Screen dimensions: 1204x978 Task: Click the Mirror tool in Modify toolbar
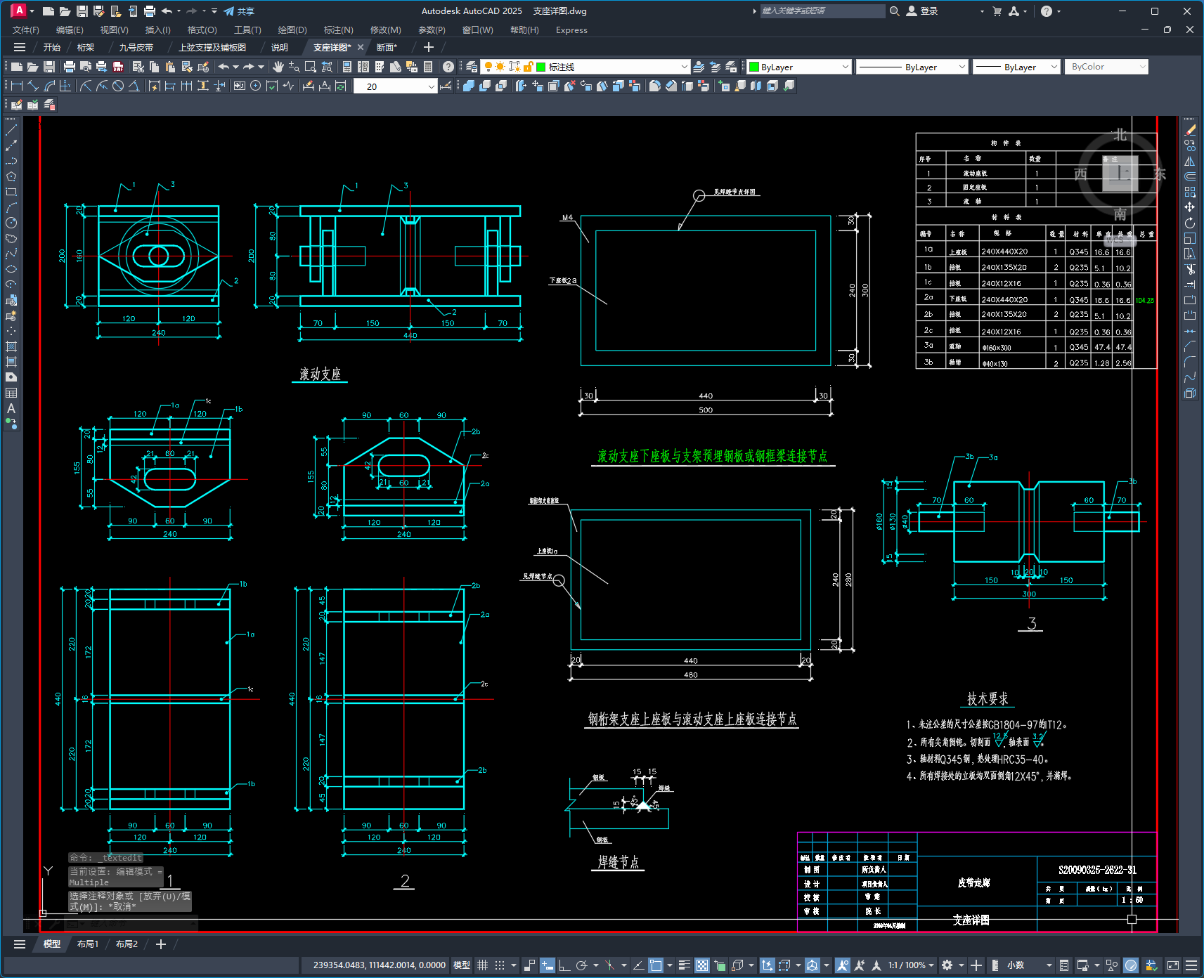click(x=1190, y=161)
